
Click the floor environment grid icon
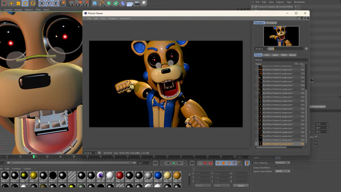[x=130, y=3]
